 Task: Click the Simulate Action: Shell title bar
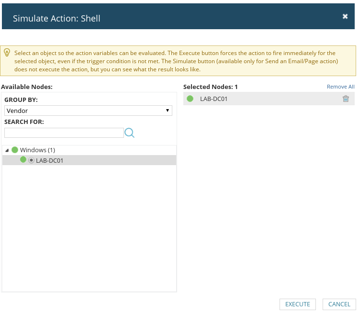click(178, 16)
